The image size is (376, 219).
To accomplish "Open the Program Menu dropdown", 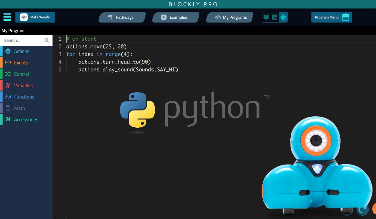I will point(332,18).
